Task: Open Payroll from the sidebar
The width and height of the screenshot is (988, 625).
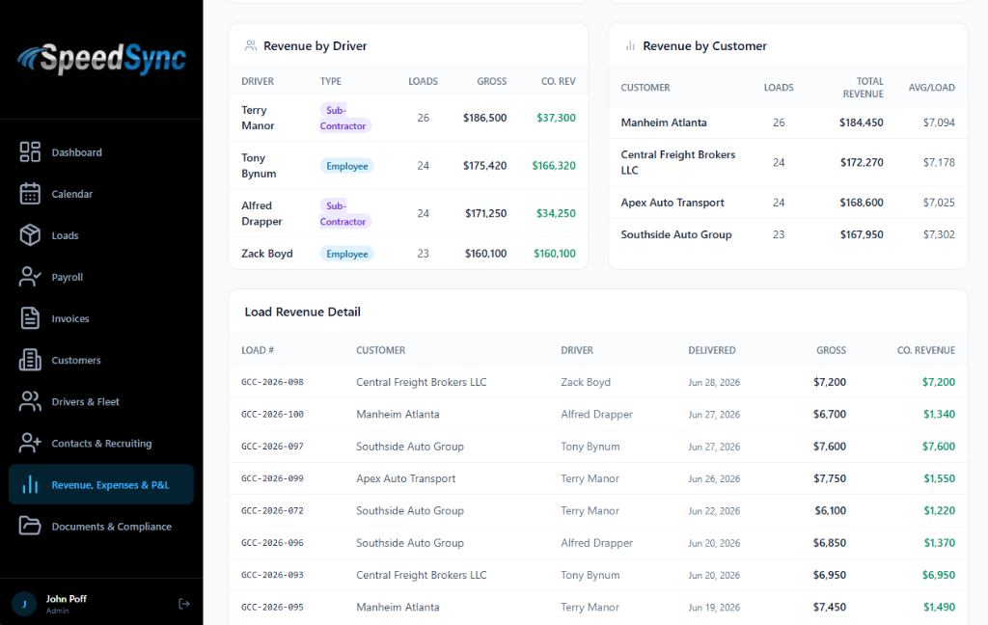Action: pos(67,277)
